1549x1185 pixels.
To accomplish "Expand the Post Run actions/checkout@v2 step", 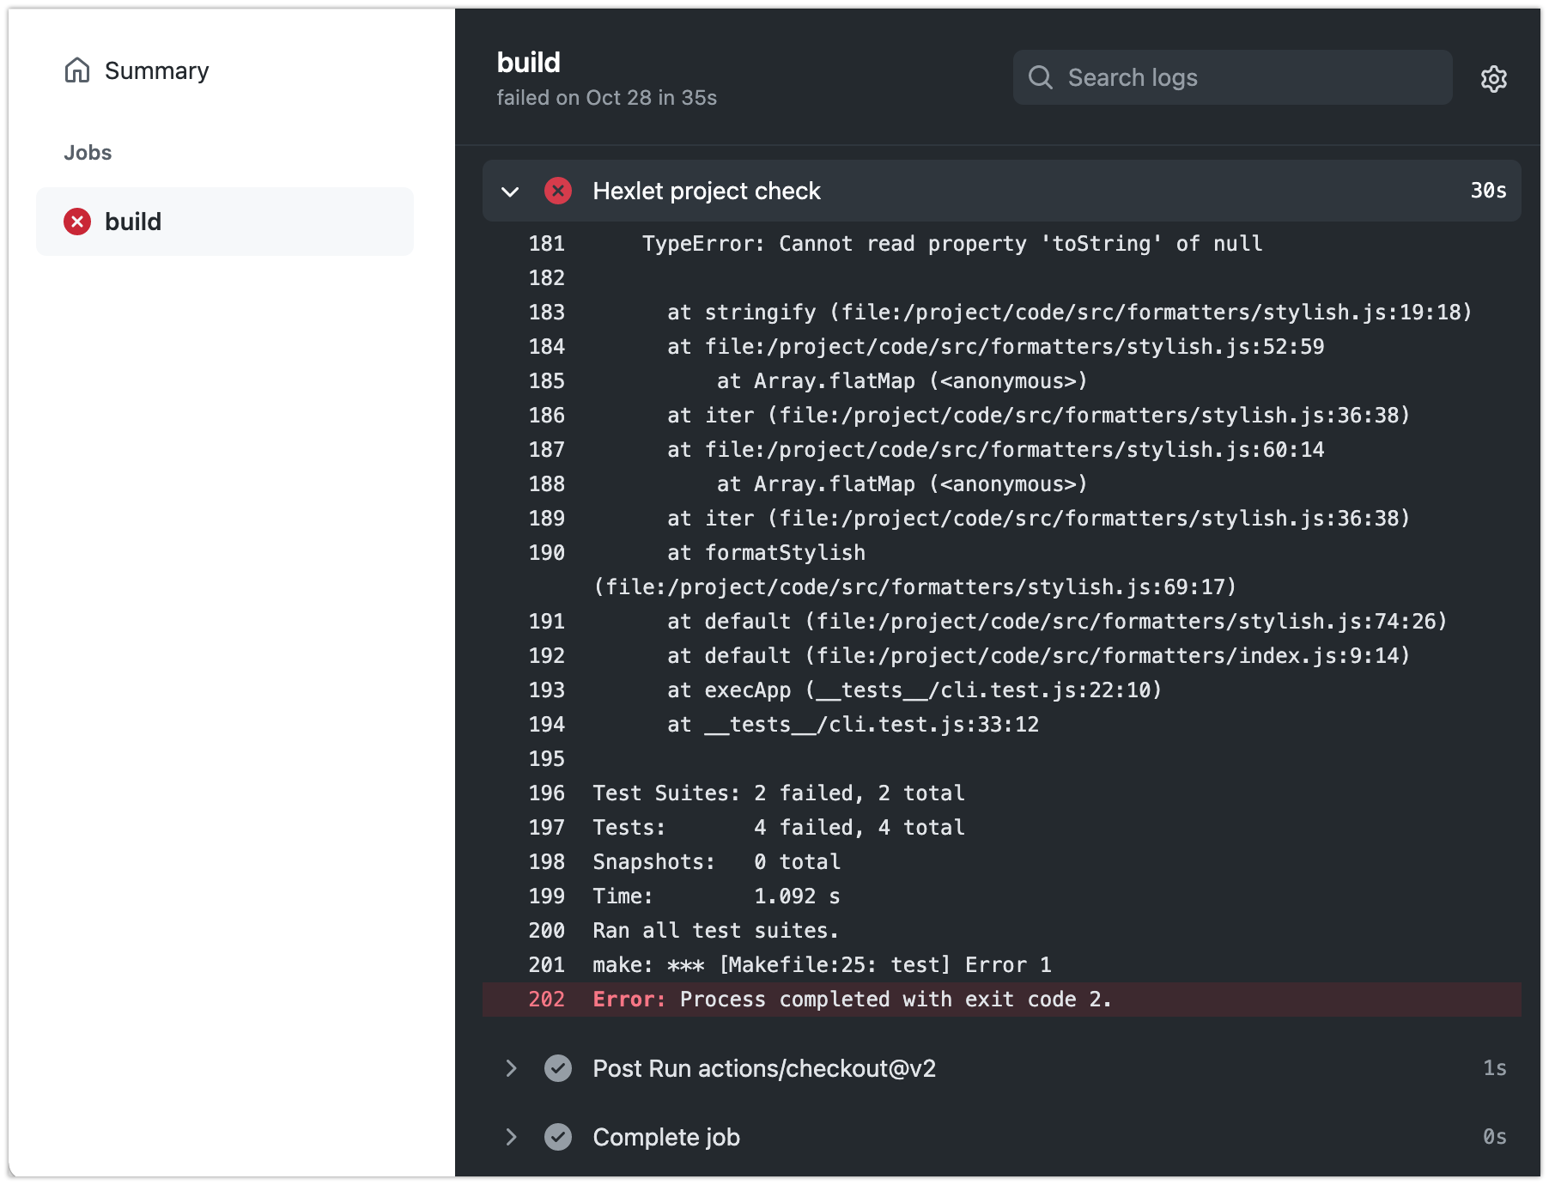I will pyautogui.click(x=510, y=1068).
